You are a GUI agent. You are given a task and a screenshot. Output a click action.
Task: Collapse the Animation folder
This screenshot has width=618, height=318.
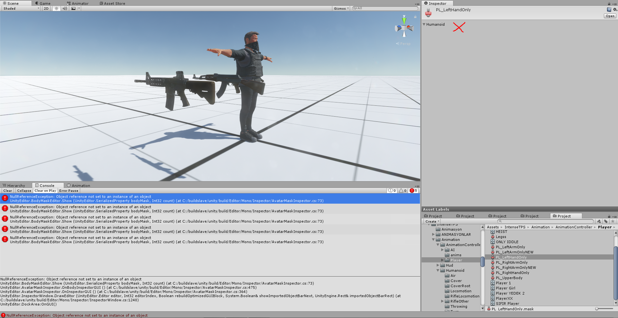tap(433, 240)
